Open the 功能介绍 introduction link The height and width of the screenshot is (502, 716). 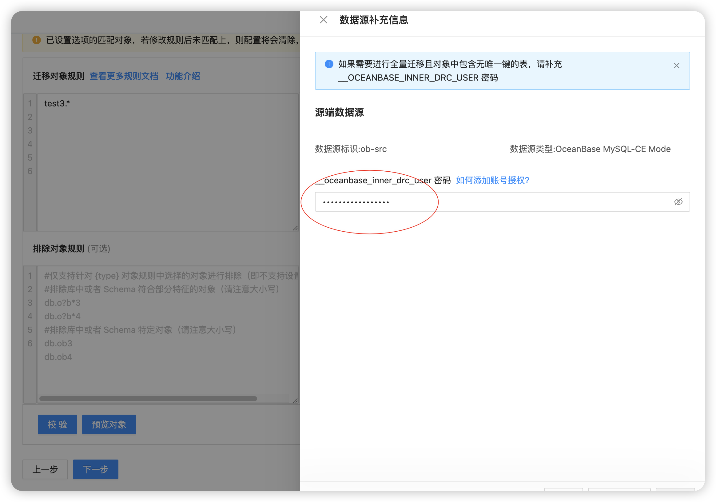[x=183, y=76]
